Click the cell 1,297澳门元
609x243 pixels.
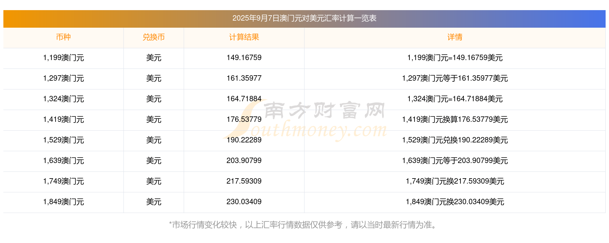click(x=63, y=78)
